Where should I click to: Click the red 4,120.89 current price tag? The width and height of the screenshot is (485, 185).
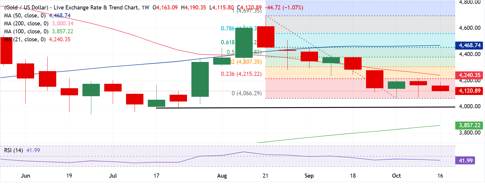click(x=470, y=91)
